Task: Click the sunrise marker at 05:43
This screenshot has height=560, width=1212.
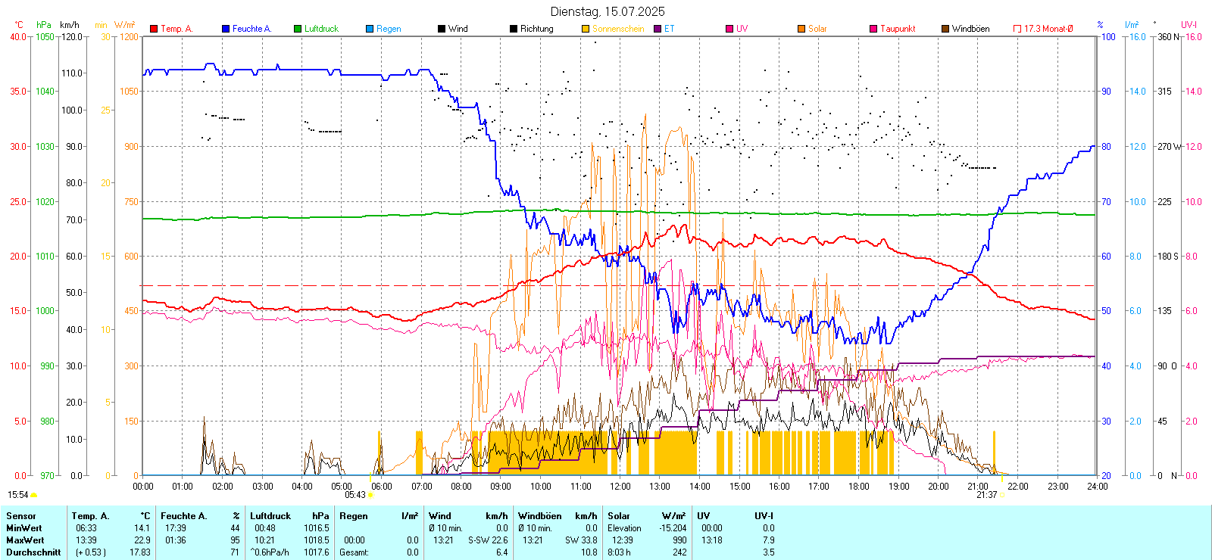Action: click(x=370, y=495)
